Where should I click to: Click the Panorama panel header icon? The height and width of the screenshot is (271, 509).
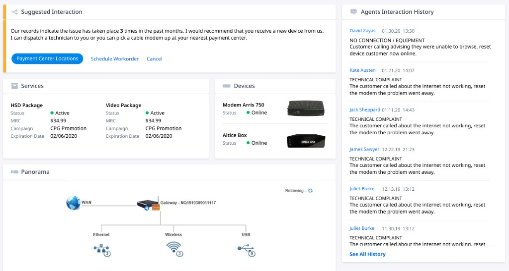tap(14, 172)
